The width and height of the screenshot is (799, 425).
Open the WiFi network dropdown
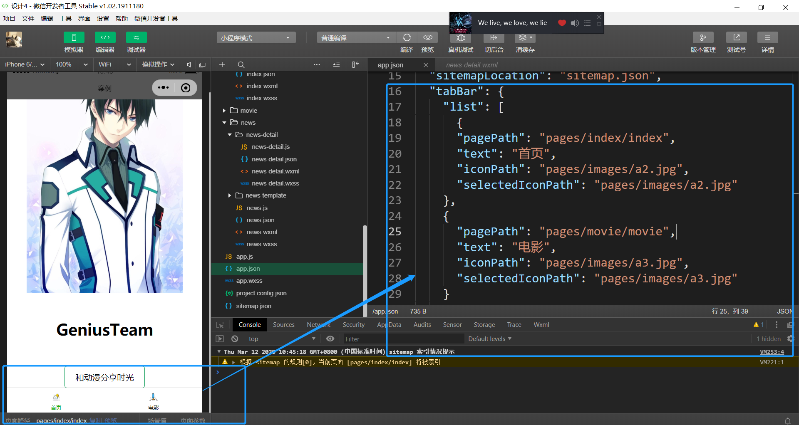tap(115, 64)
